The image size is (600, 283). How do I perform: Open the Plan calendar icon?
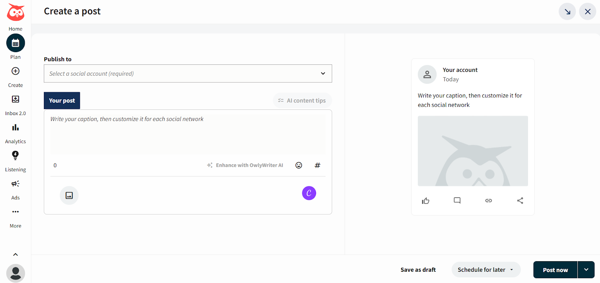(x=15, y=43)
